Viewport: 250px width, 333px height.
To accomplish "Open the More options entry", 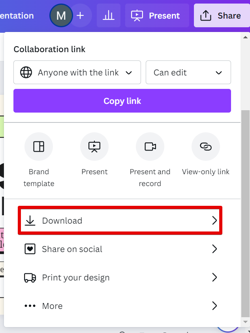I will (x=52, y=306).
